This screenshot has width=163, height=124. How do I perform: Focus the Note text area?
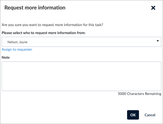81,76
